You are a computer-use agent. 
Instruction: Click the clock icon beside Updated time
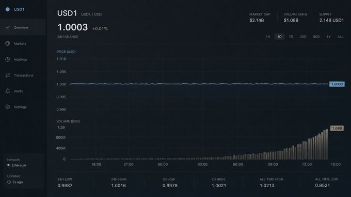[x=9, y=182]
